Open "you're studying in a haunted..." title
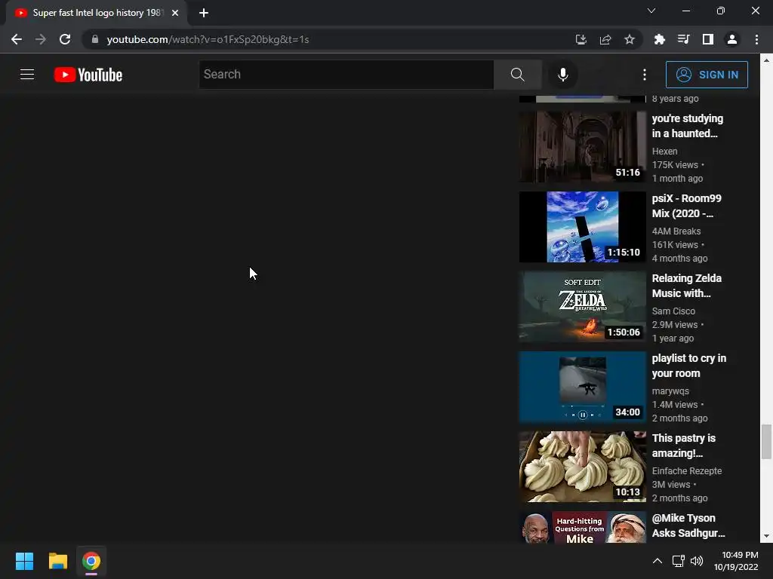This screenshot has height=579, width=773. point(687,126)
